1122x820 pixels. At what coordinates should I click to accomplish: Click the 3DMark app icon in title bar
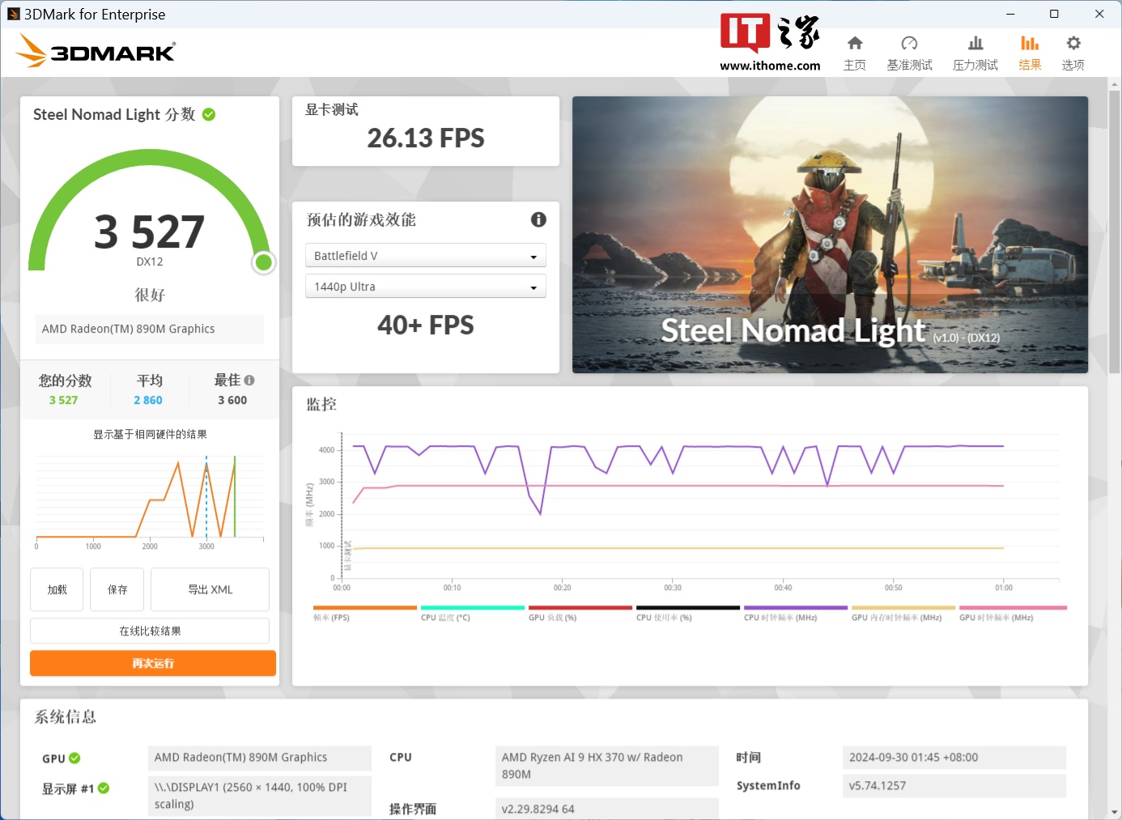pyautogui.click(x=13, y=14)
